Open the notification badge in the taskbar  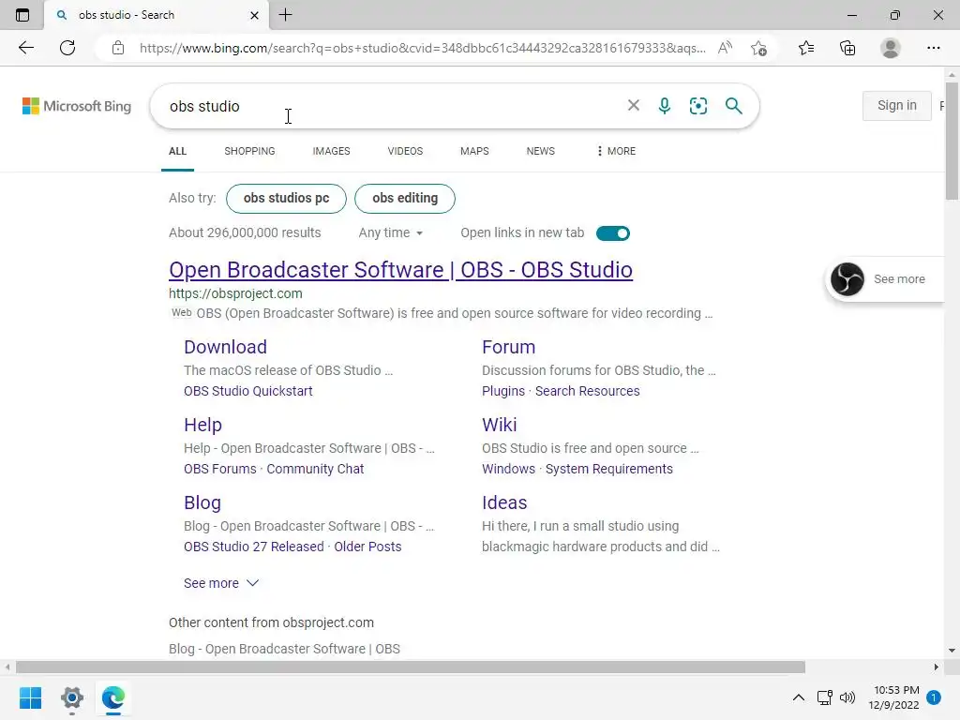pos(934,697)
